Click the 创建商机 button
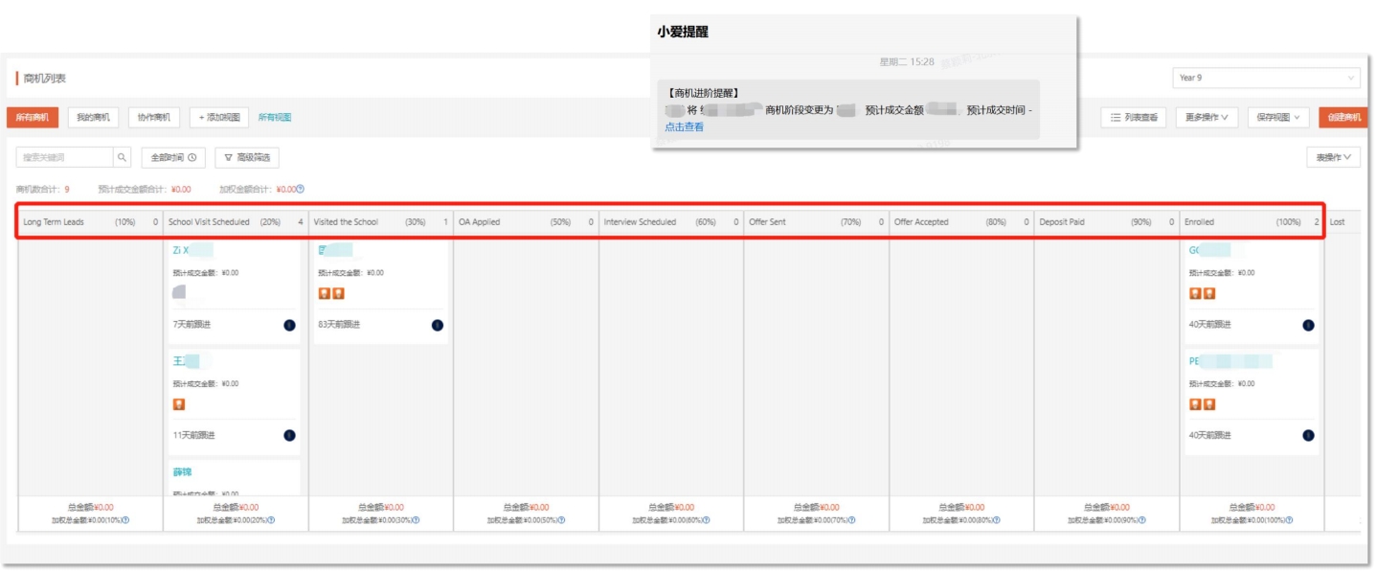Screen dimensions: 1376x572 [1343, 117]
